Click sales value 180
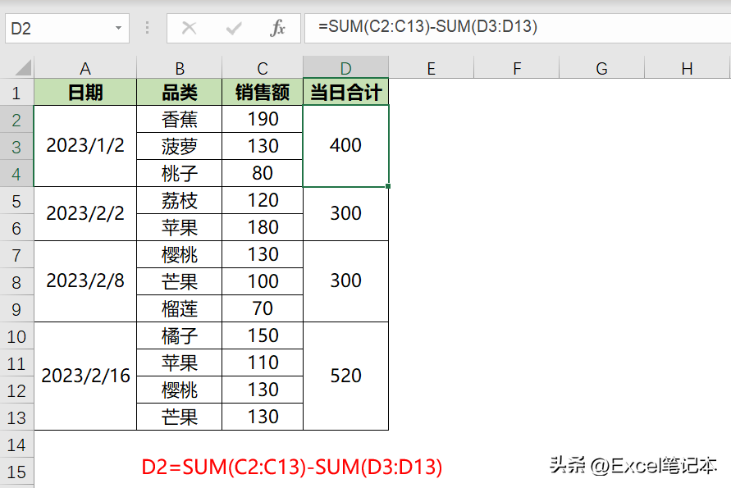The image size is (731, 488). (263, 227)
